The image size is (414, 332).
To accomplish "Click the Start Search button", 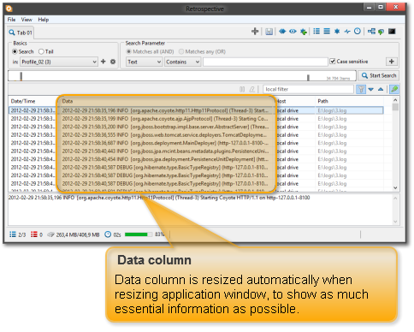I will (379, 75).
